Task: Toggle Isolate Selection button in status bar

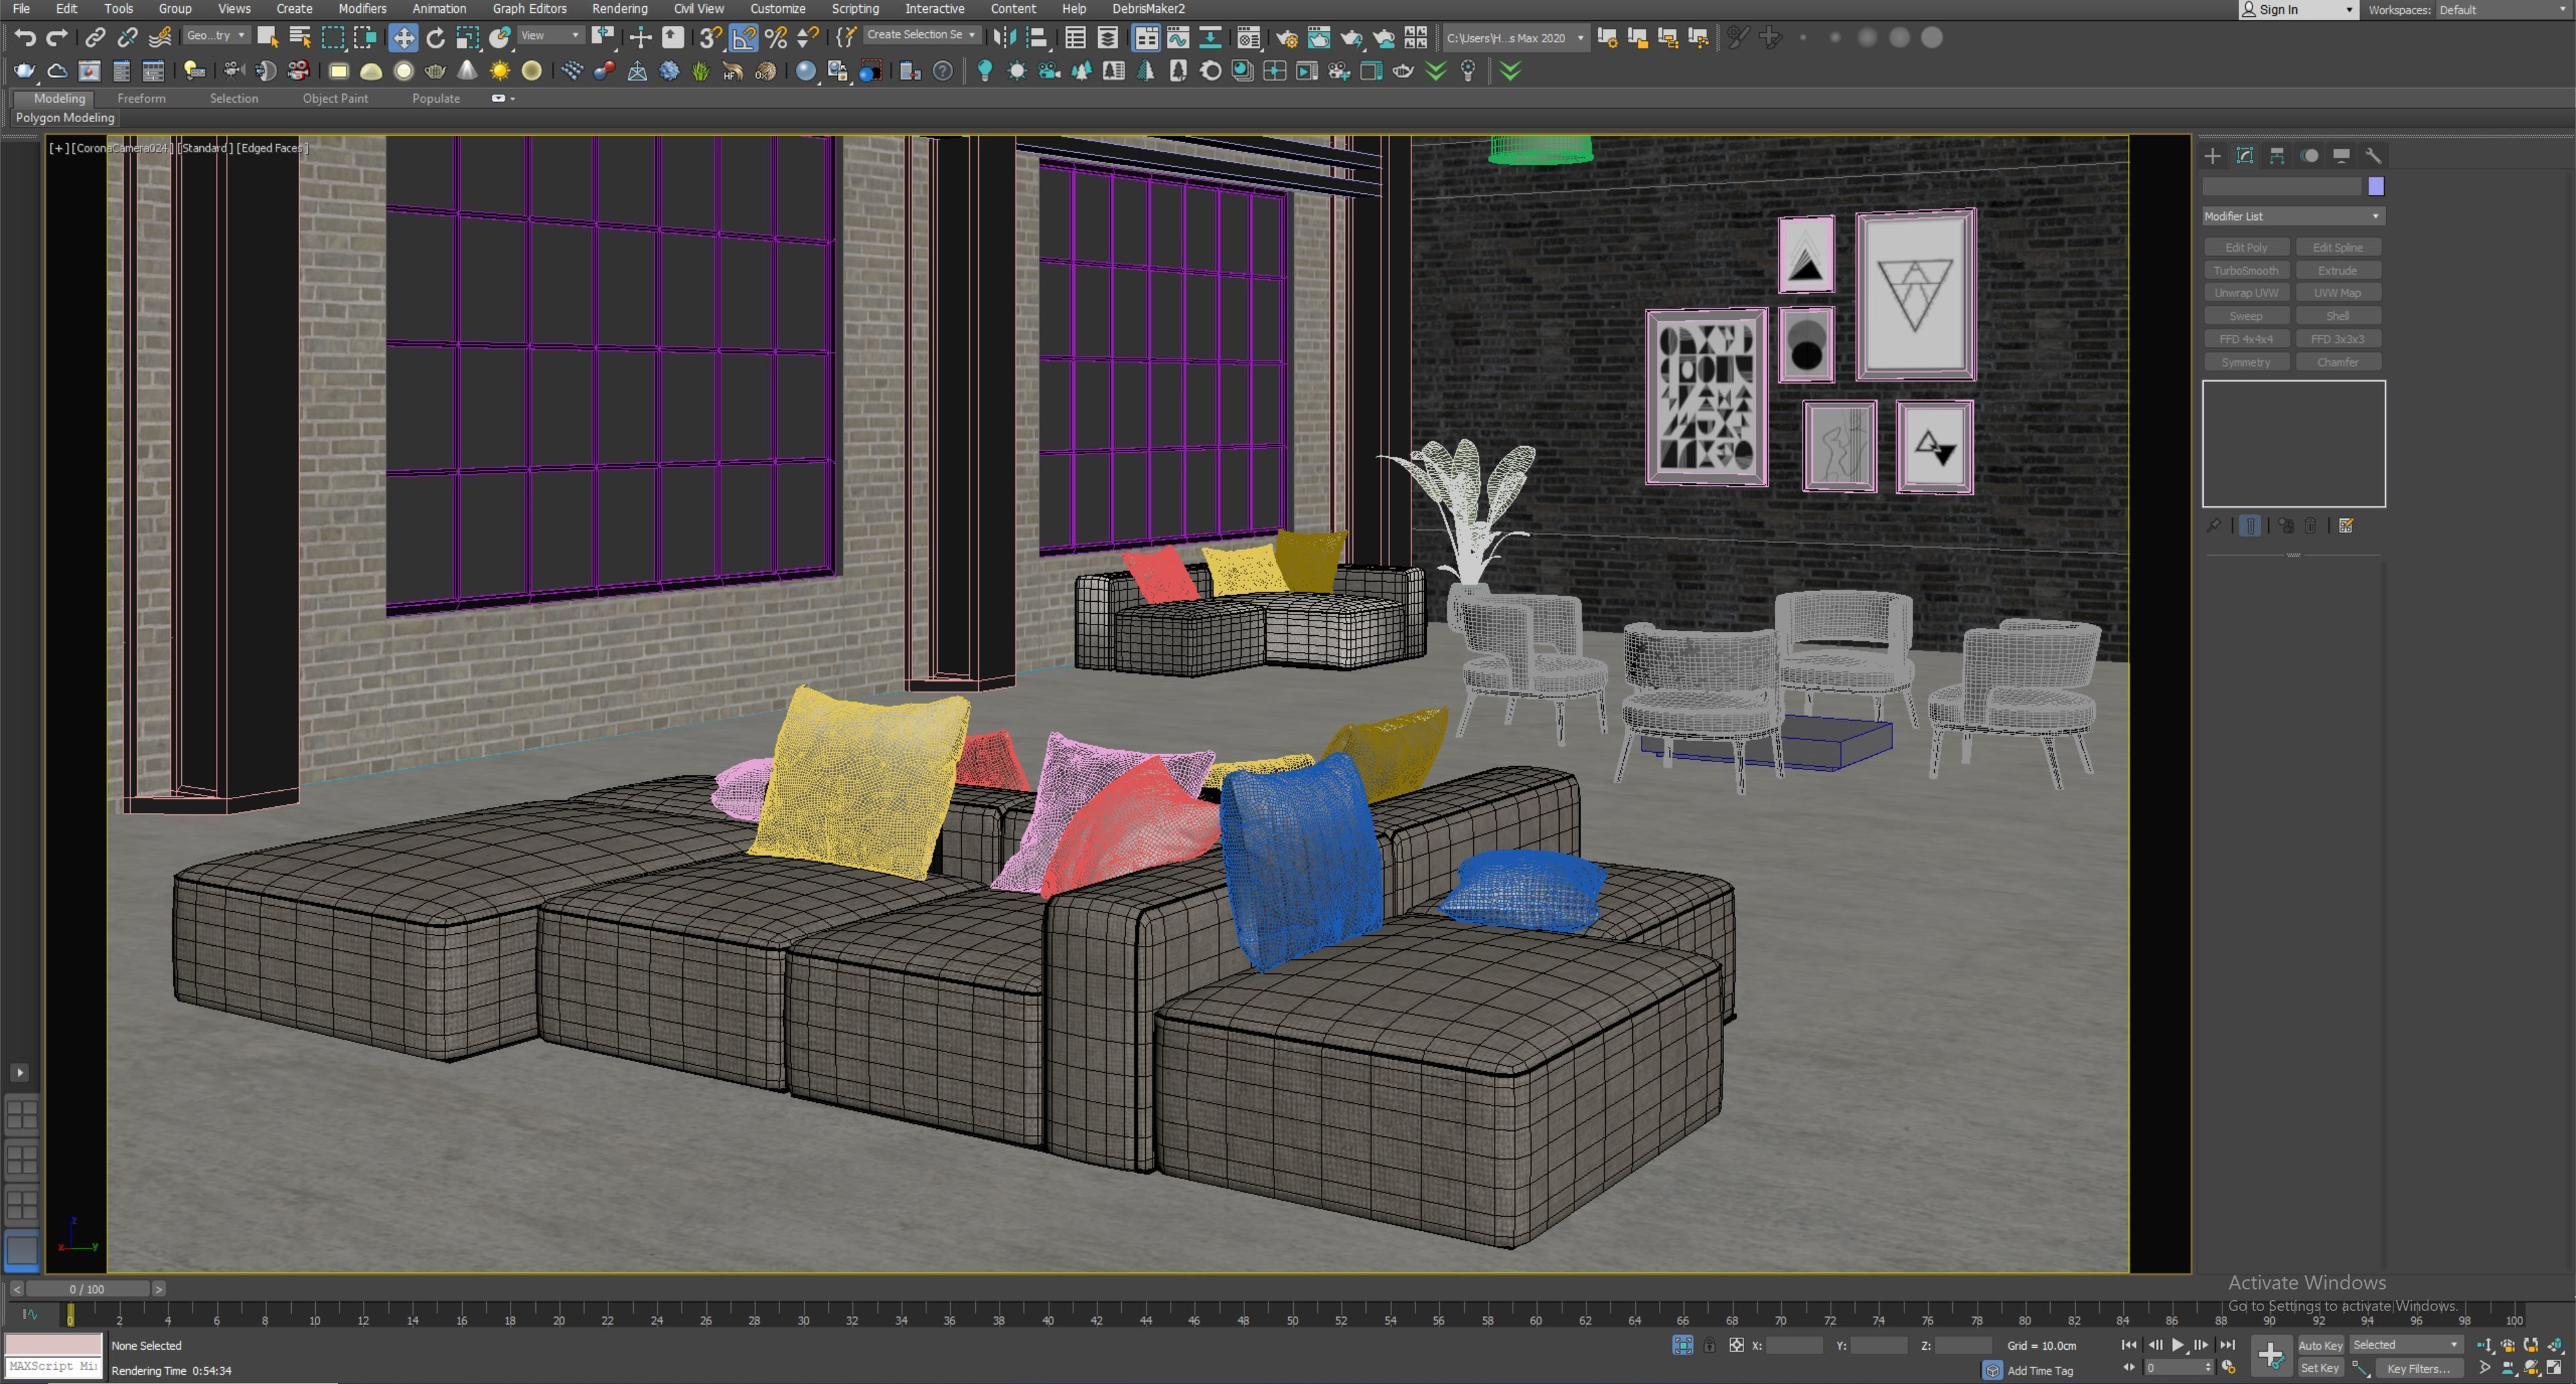Action: click(1683, 1345)
